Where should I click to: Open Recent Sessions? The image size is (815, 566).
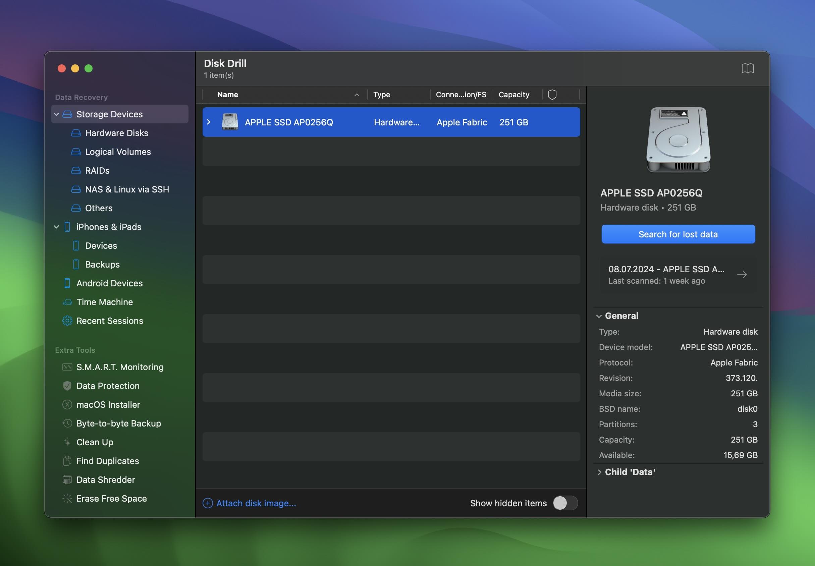pyautogui.click(x=110, y=321)
